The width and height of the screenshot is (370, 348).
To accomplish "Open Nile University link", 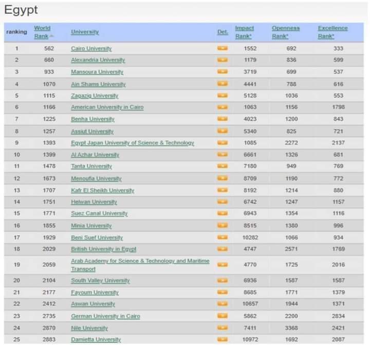I will point(89,328).
